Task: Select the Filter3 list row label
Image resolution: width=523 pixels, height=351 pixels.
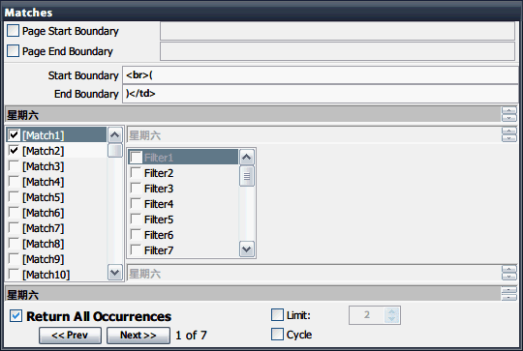Action: [x=159, y=189]
